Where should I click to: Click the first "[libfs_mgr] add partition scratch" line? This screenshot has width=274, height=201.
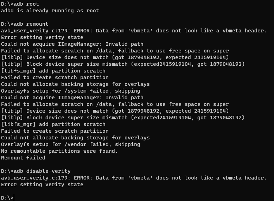pos(53,71)
